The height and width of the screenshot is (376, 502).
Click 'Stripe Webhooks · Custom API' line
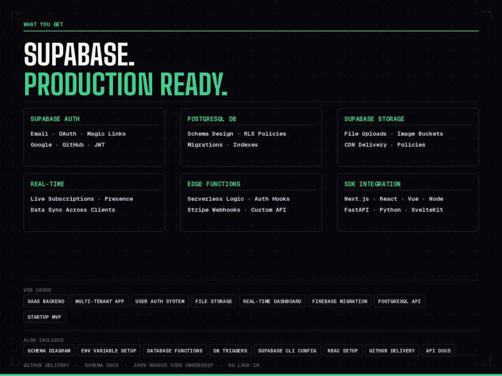click(236, 209)
